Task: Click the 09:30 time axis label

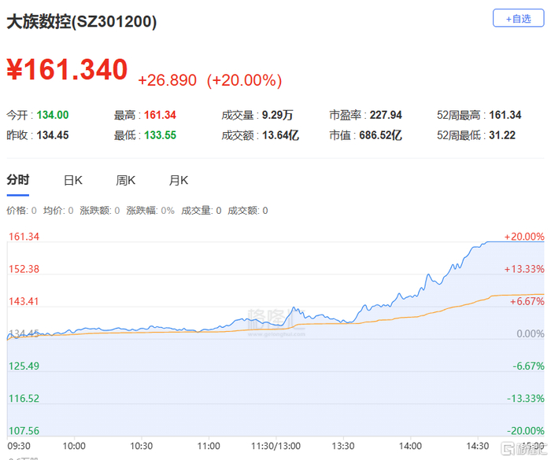Action: coord(19,447)
